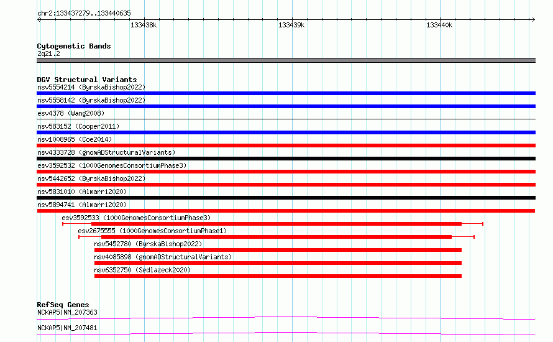Click the 133438k ruler tick label

(144, 25)
